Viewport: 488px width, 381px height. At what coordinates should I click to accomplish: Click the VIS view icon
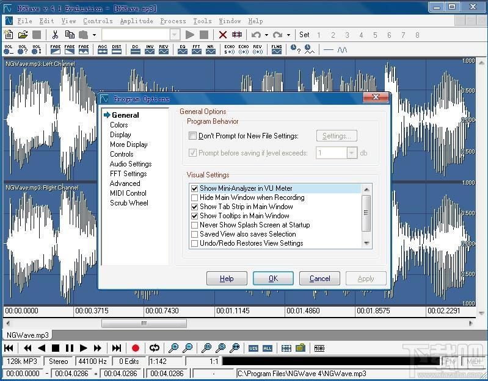click(253, 349)
